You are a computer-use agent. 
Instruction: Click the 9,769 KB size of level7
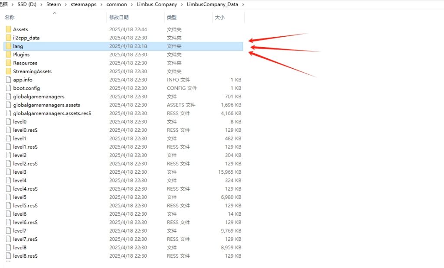point(231,231)
